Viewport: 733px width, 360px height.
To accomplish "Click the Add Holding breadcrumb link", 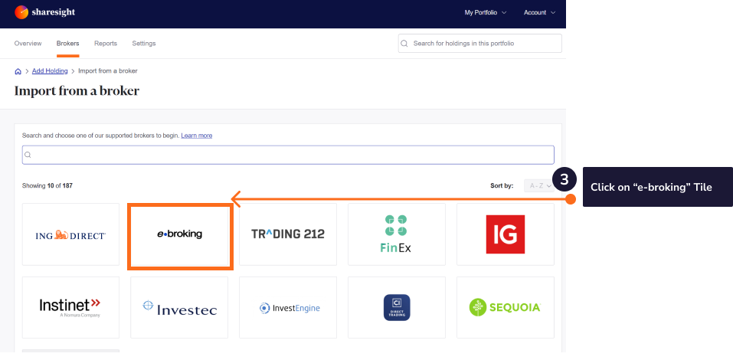I will (50, 71).
